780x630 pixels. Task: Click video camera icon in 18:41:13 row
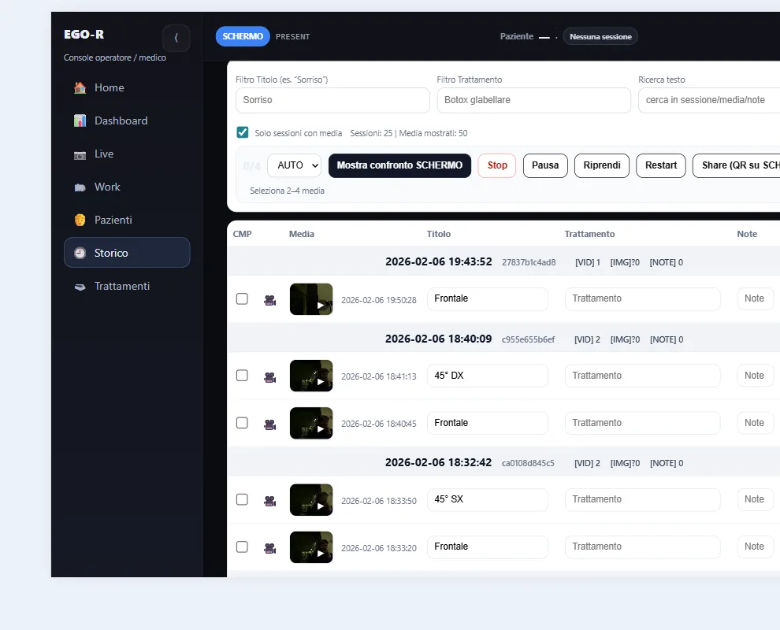click(x=270, y=377)
